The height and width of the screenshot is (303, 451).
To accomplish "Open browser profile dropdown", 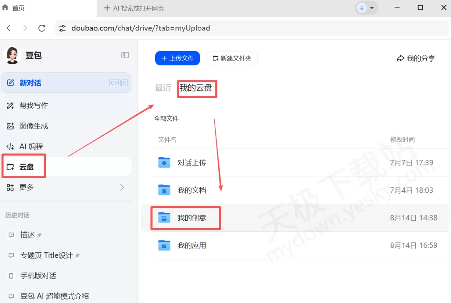I will (x=366, y=8).
